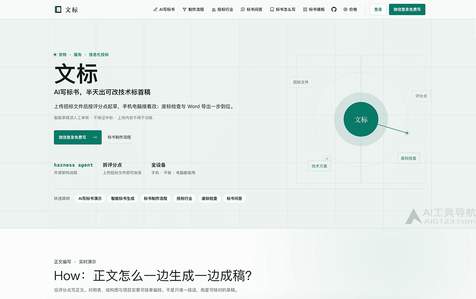This screenshot has width=476, height=299.
Task: Open harness agent 开源架构说明 link
Action: tap(73, 169)
